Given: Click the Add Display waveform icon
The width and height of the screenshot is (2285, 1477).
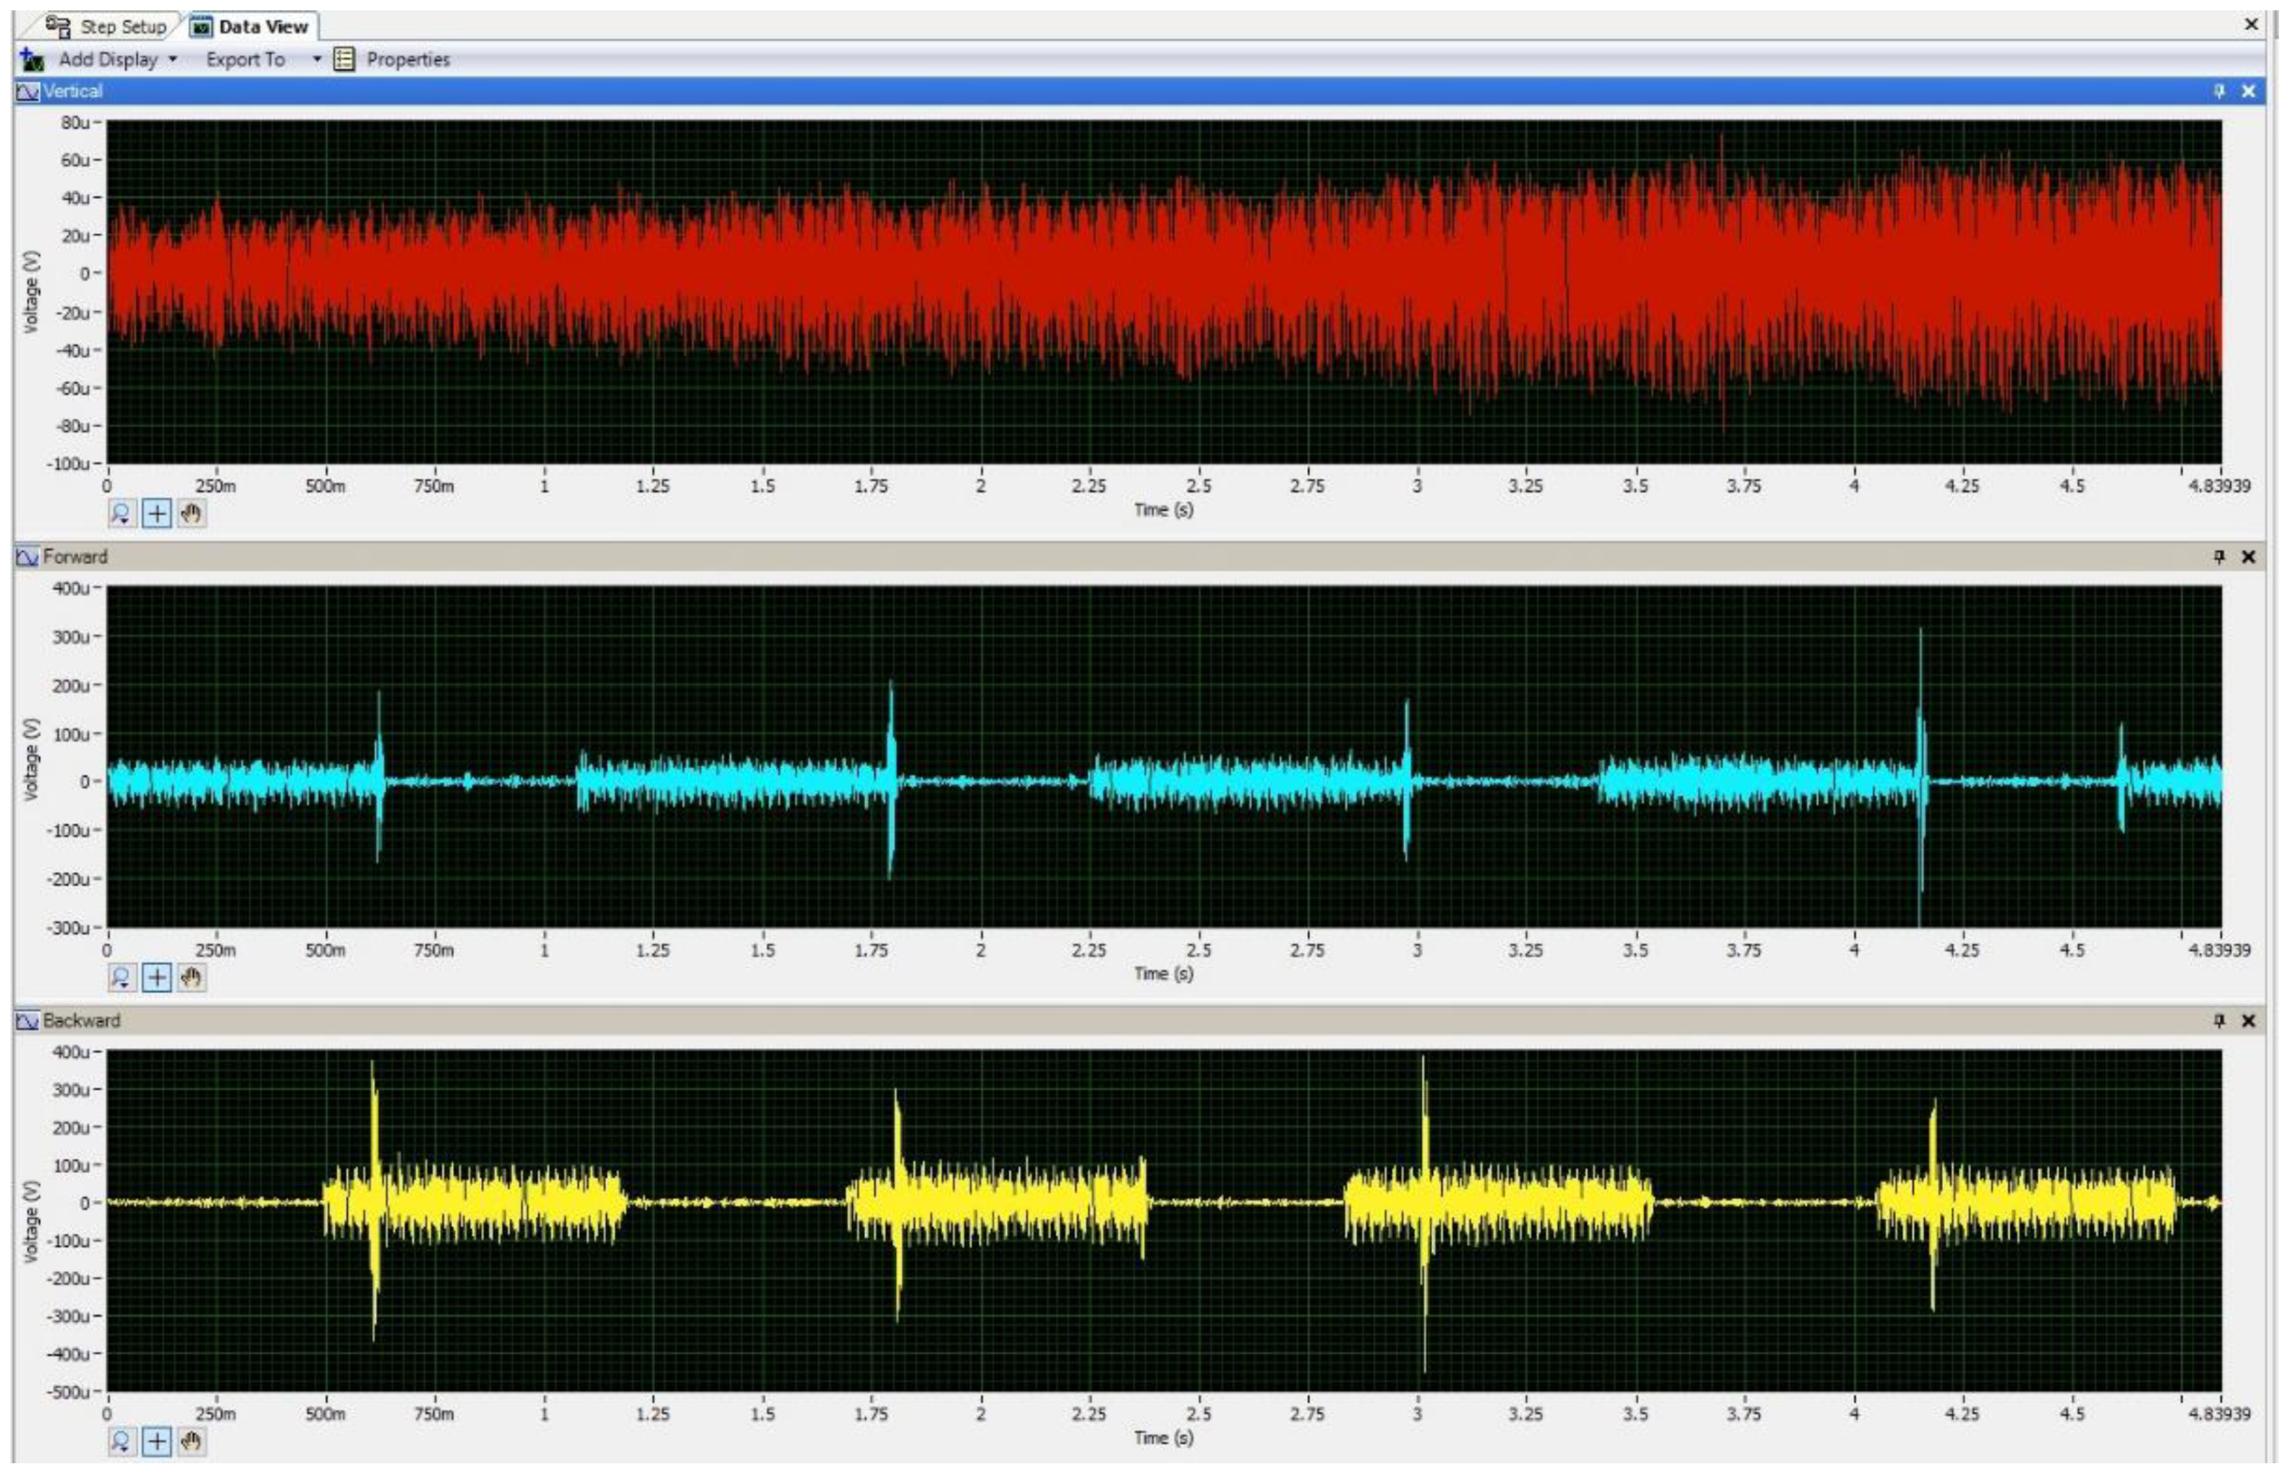Looking at the screenshot, I should (x=32, y=59).
